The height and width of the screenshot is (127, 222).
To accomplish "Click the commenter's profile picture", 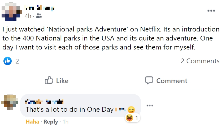I will click(x=10, y=102).
